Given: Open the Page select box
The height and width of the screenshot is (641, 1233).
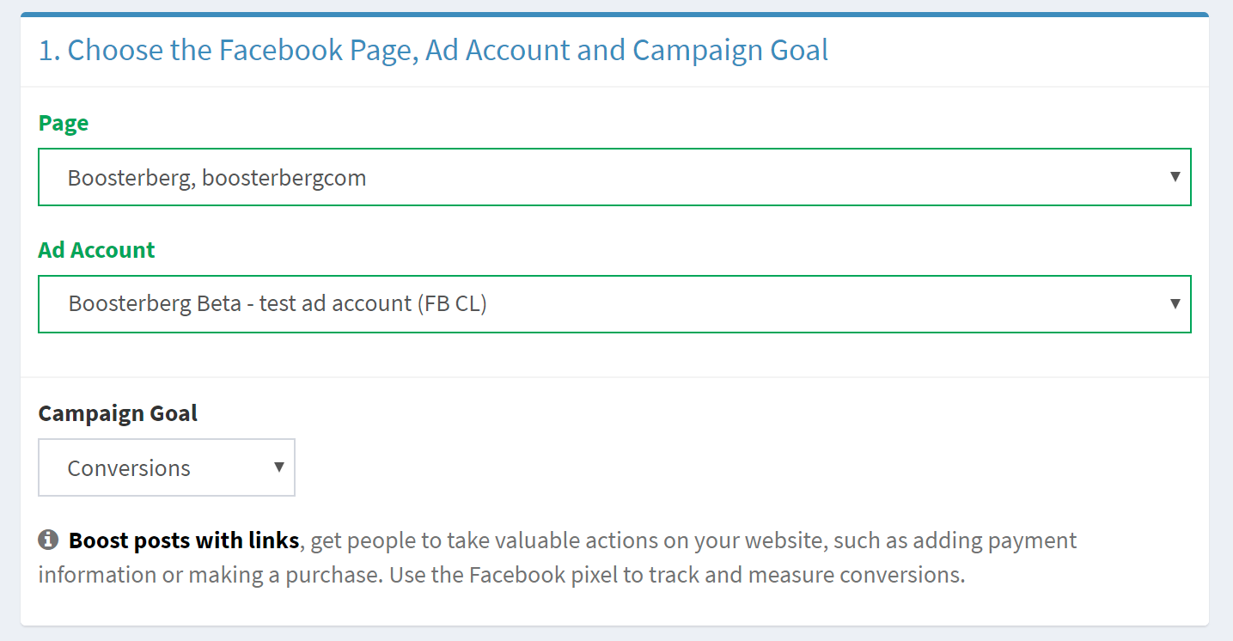Looking at the screenshot, I should tap(614, 177).
